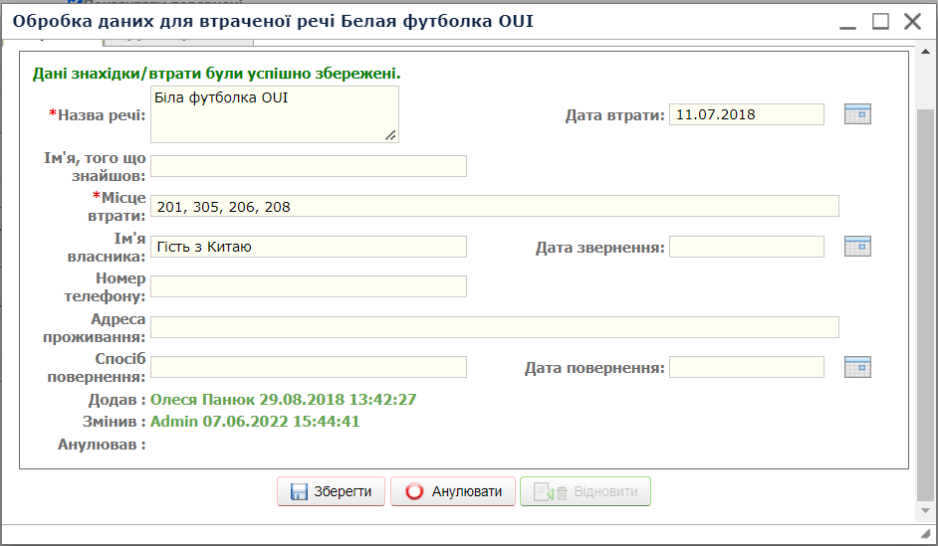Open calendar picker for Дата втрати
938x546 pixels.
pyautogui.click(x=857, y=114)
